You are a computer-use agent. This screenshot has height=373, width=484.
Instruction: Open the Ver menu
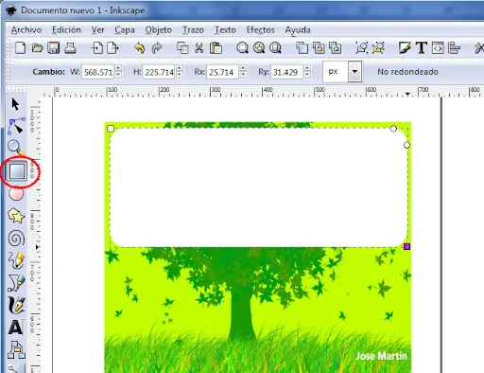tap(97, 30)
